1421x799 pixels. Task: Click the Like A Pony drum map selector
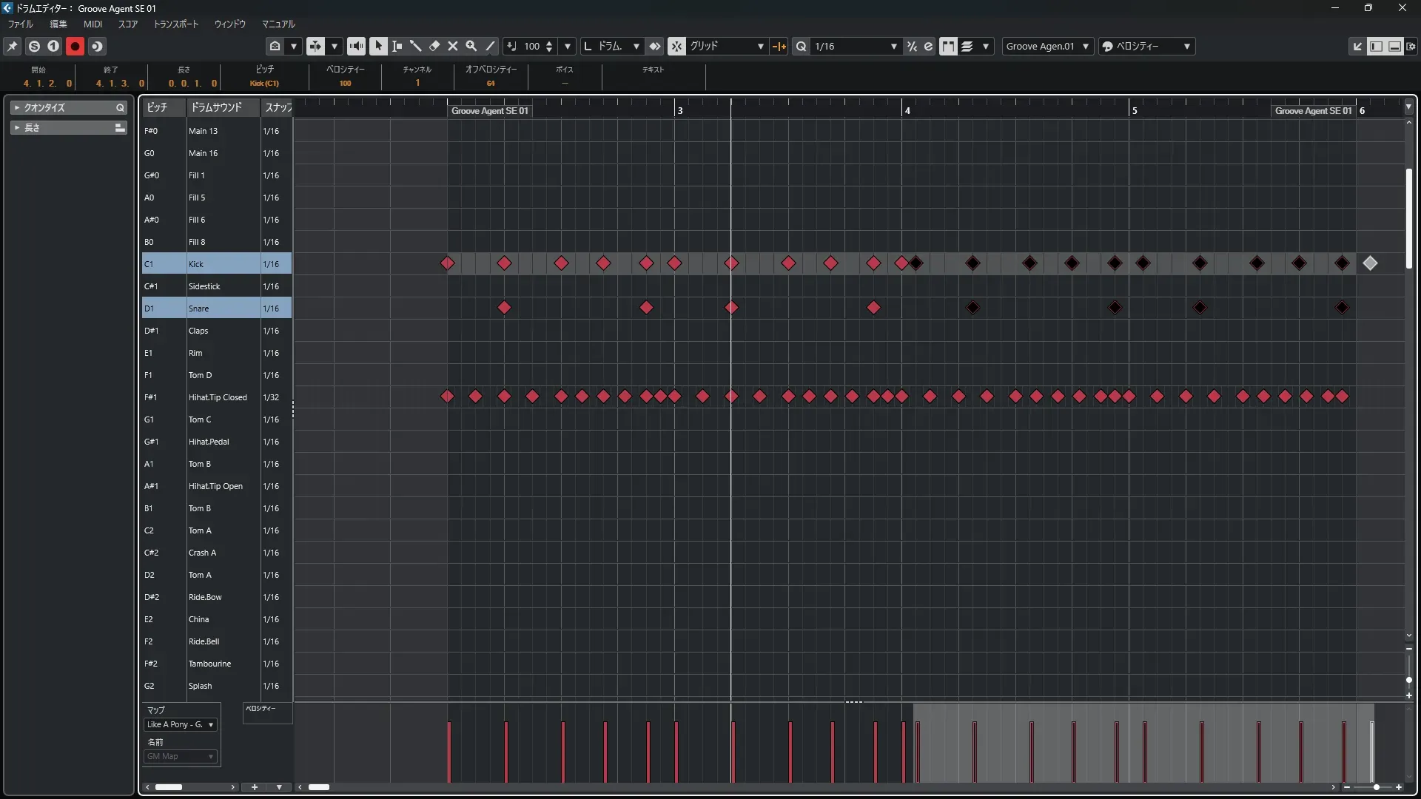181,724
